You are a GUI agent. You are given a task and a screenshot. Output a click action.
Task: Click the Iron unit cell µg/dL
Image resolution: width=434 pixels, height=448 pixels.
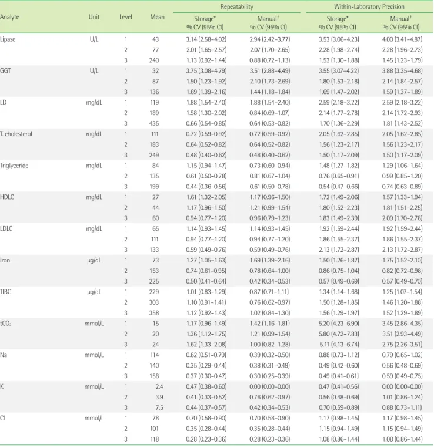pos(94,261)
